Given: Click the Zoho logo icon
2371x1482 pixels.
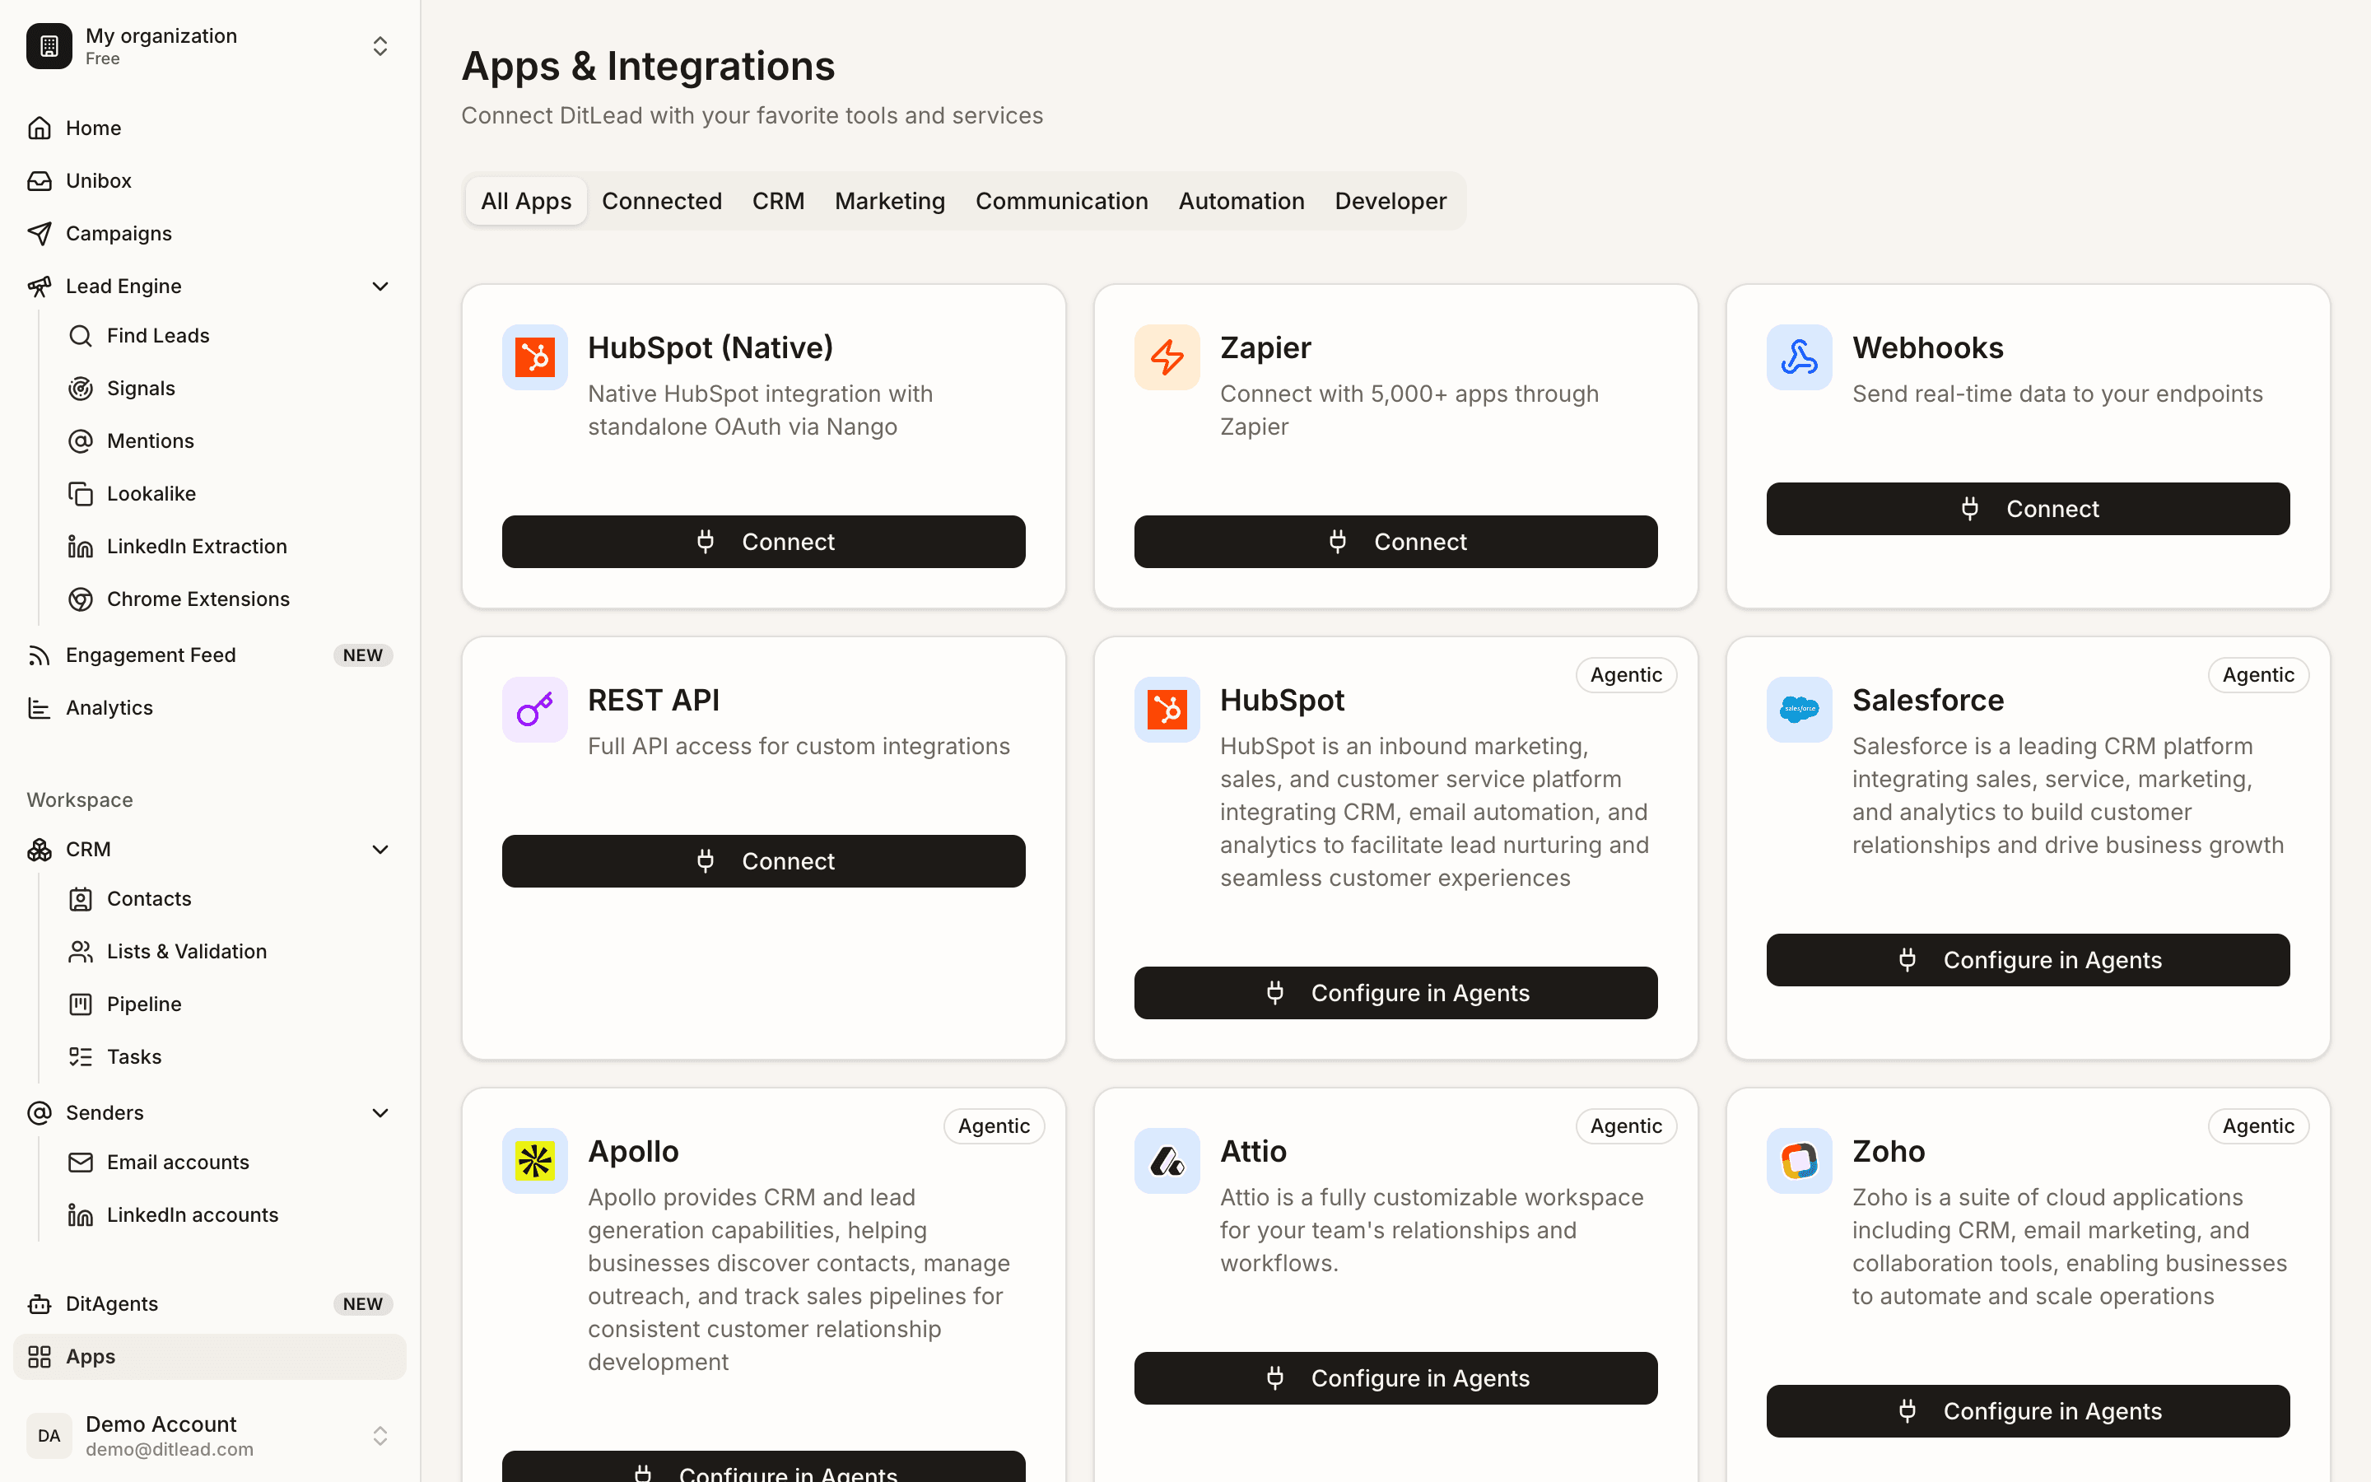Looking at the screenshot, I should [x=1799, y=1162].
